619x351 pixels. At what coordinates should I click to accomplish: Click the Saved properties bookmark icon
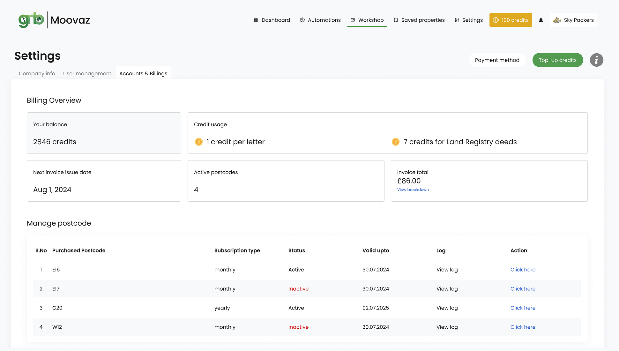tap(396, 20)
